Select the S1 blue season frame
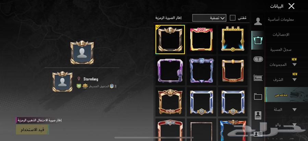Screen dimensions: 308x141 point(201,102)
